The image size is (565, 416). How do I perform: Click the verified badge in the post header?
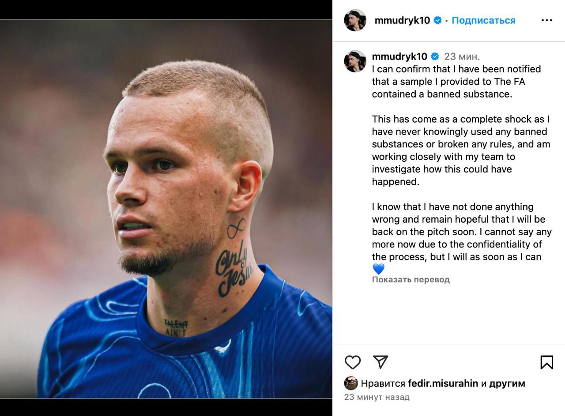437,20
